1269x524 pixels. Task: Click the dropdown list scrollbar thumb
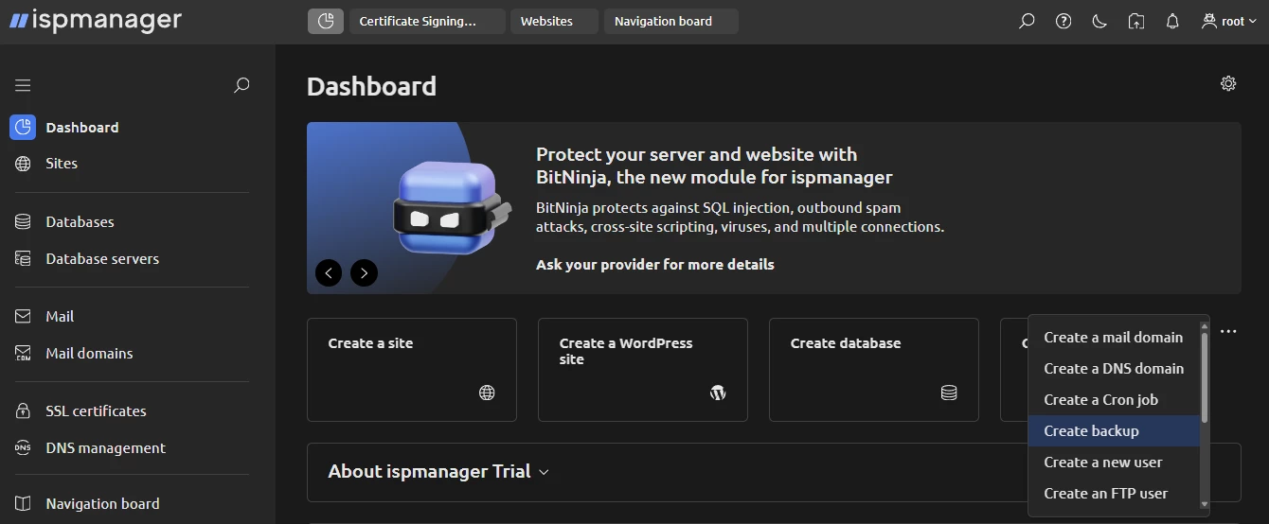coord(1205,377)
